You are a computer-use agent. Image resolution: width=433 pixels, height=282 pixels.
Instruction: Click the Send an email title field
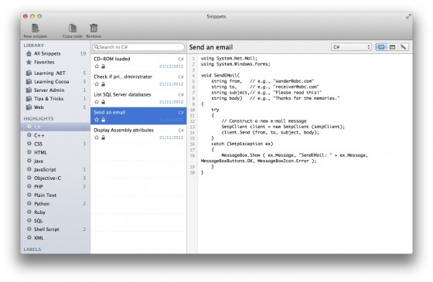(211, 47)
